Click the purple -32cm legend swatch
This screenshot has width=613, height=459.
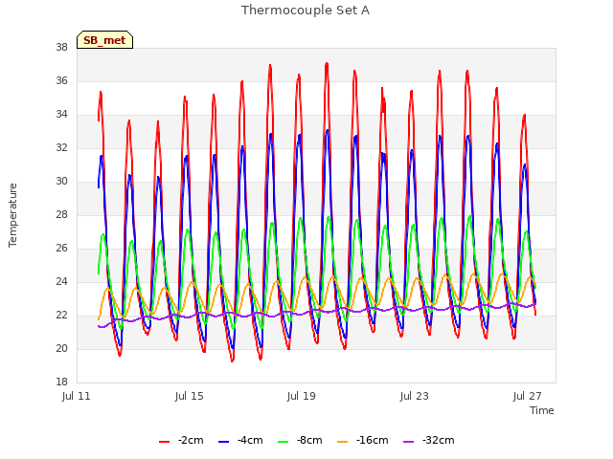(x=409, y=442)
